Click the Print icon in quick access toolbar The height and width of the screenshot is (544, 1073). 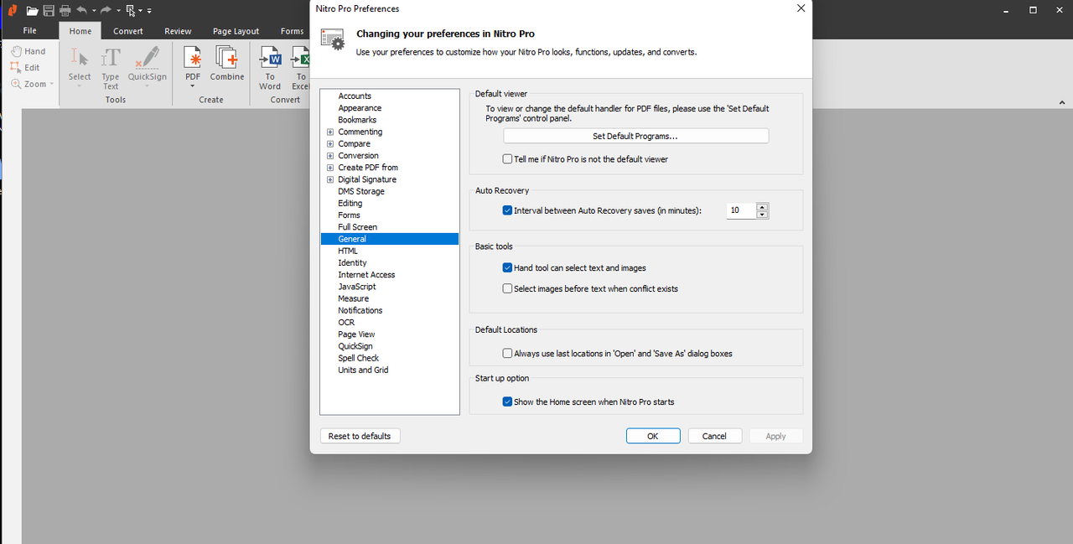click(x=65, y=11)
